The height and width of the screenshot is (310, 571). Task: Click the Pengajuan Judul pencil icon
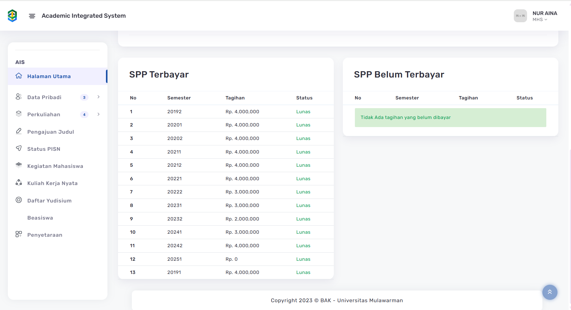(19, 131)
